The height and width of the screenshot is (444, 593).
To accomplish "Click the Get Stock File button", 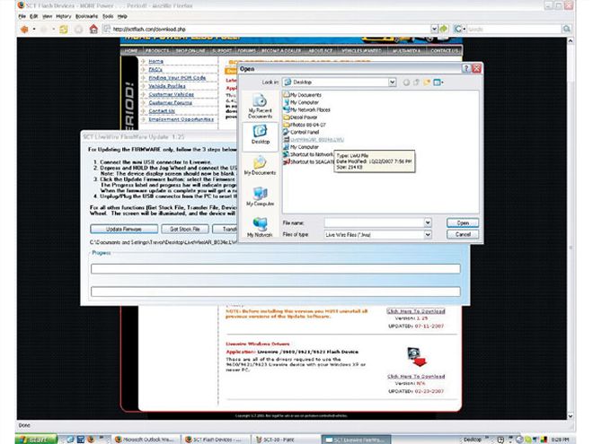I will point(185,229).
